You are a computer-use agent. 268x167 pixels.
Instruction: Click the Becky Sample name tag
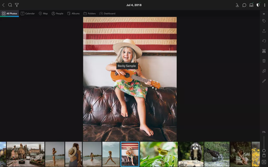coord(127,66)
